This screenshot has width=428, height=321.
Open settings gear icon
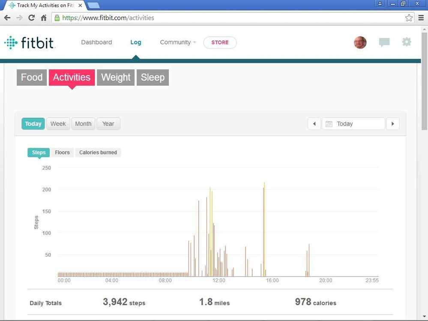[407, 42]
